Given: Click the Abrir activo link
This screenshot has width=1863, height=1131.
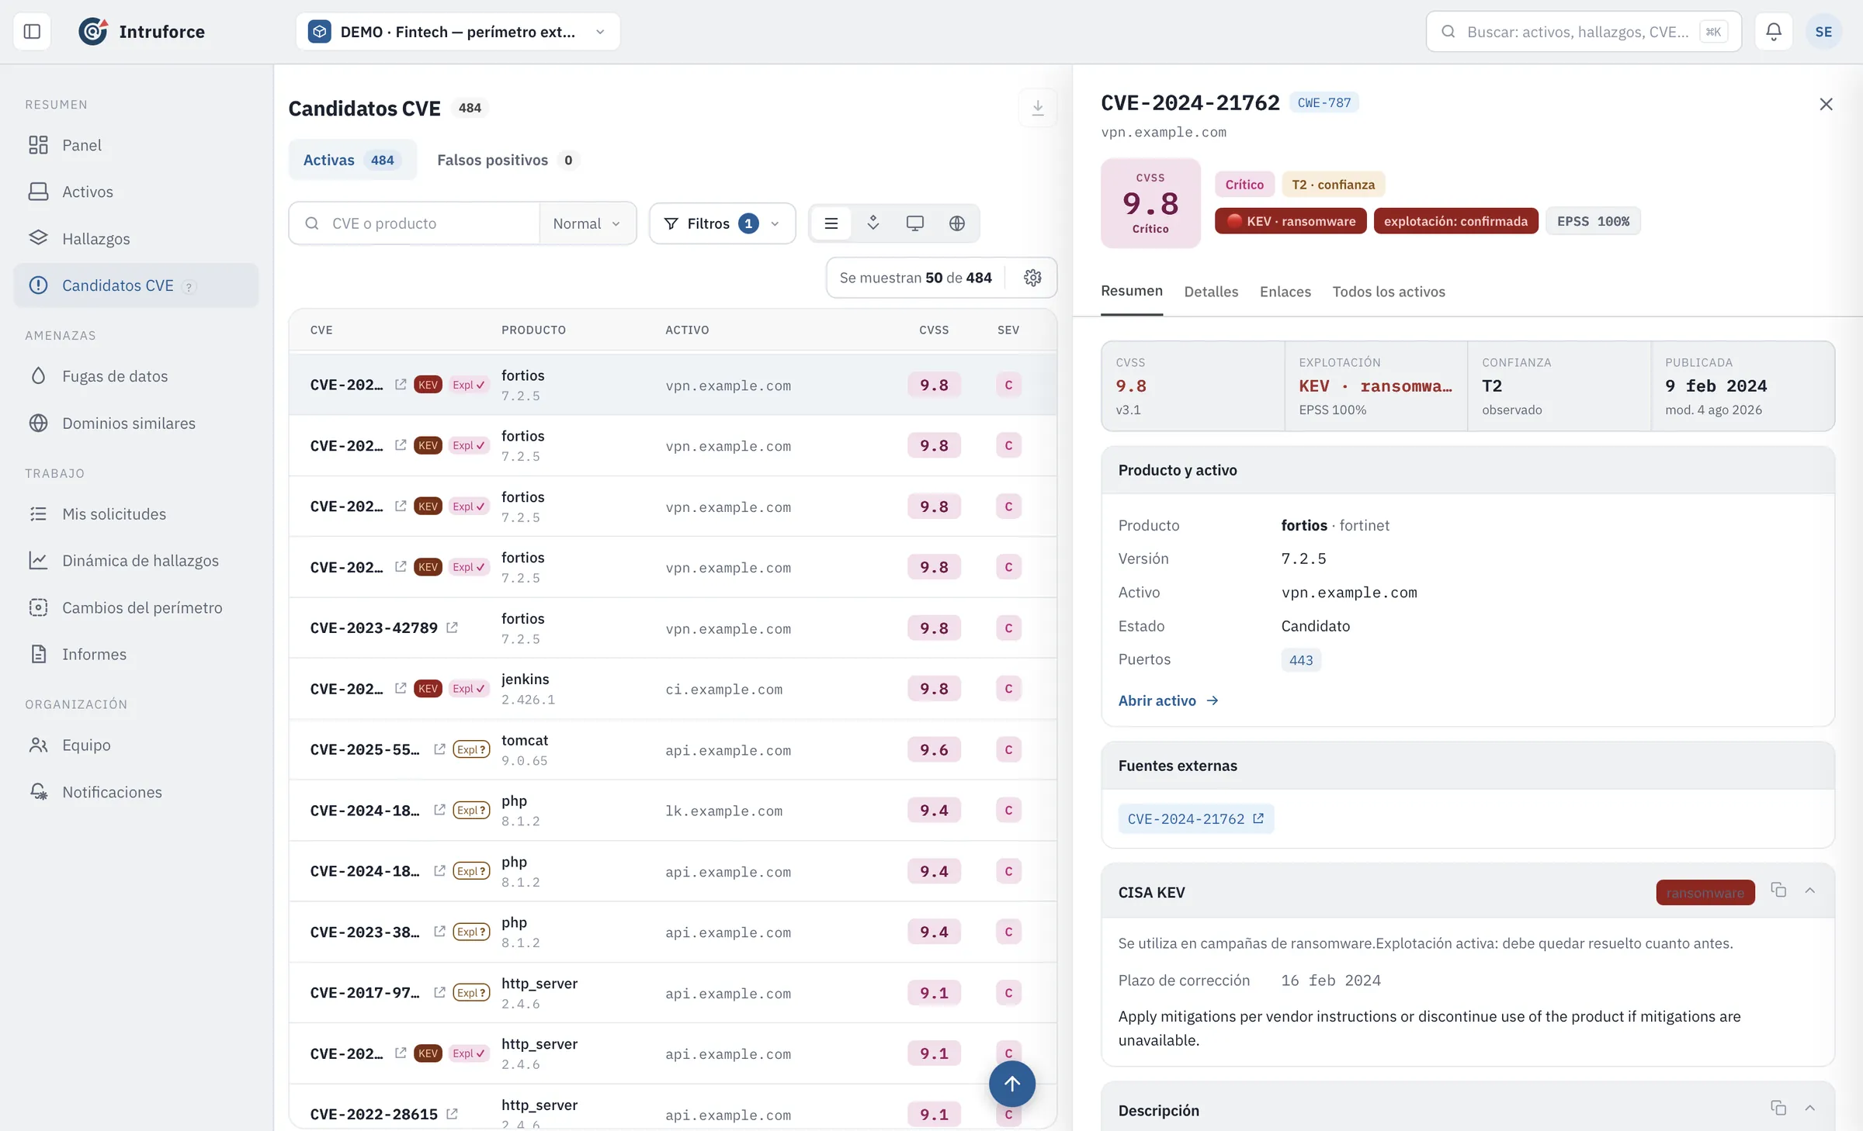Looking at the screenshot, I should 1168,700.
